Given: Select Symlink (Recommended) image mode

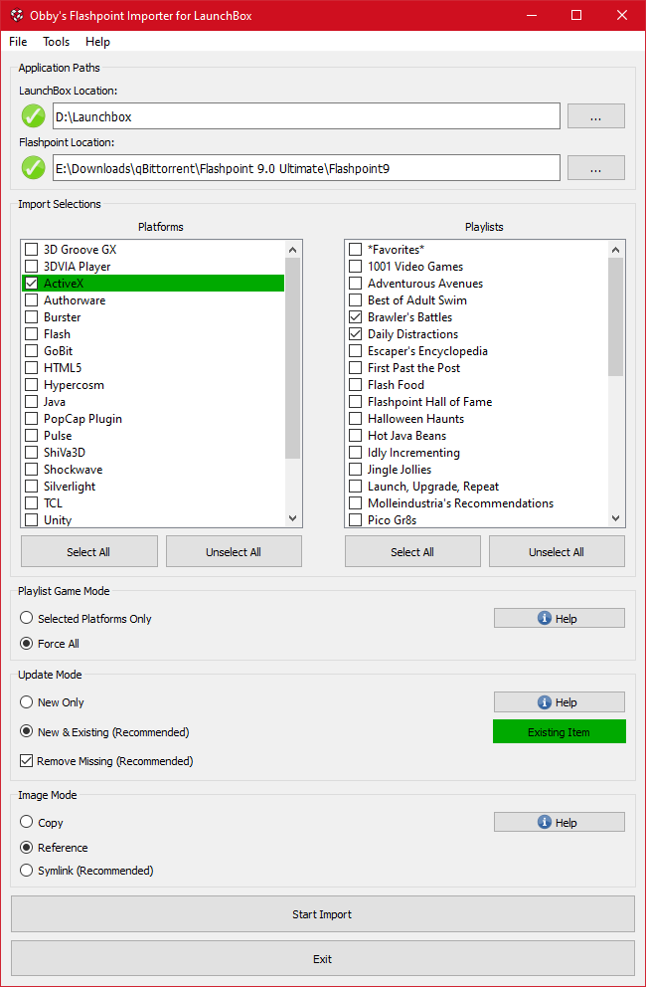Looking at the screenshot, I should tap(26, 871).
